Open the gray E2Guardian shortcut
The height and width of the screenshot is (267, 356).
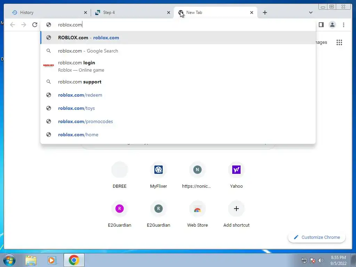pos(159,214)
